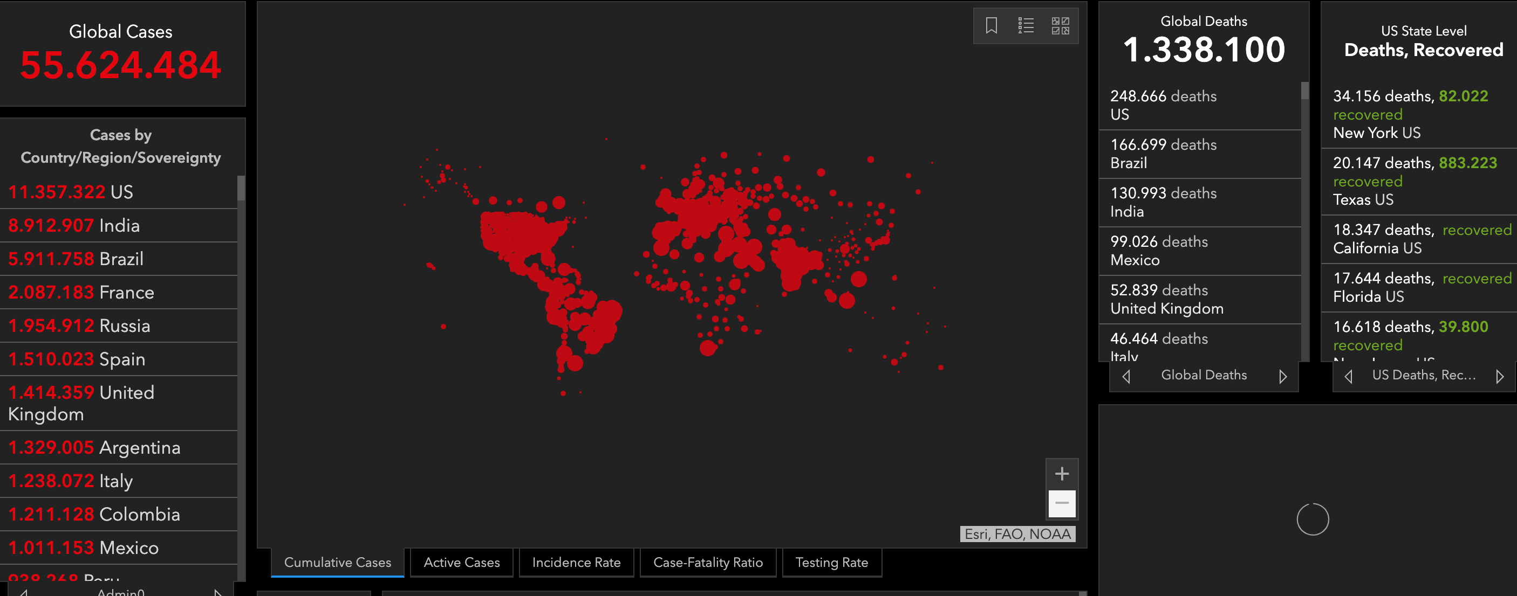Click right arrow beside Global Deaths pager

(1283, 376)
